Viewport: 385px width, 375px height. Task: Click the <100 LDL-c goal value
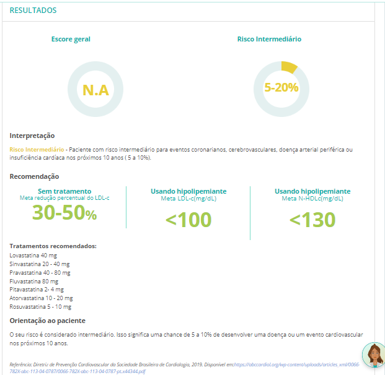coord(188,220)
